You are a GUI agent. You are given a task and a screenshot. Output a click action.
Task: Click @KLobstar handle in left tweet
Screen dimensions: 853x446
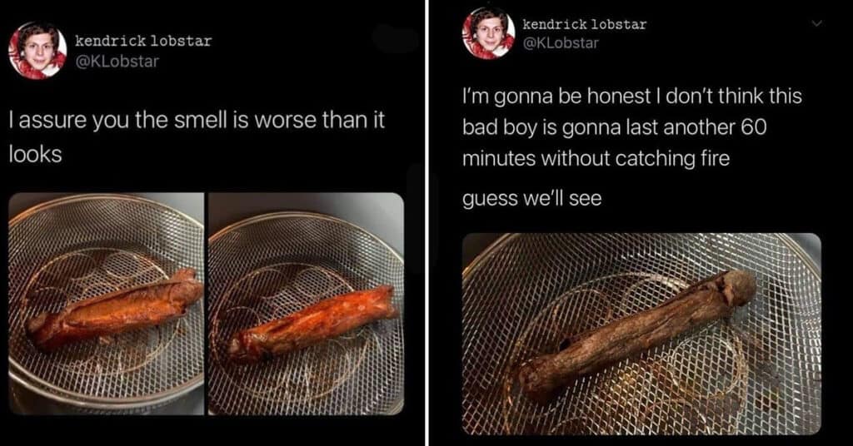(117, 62)
